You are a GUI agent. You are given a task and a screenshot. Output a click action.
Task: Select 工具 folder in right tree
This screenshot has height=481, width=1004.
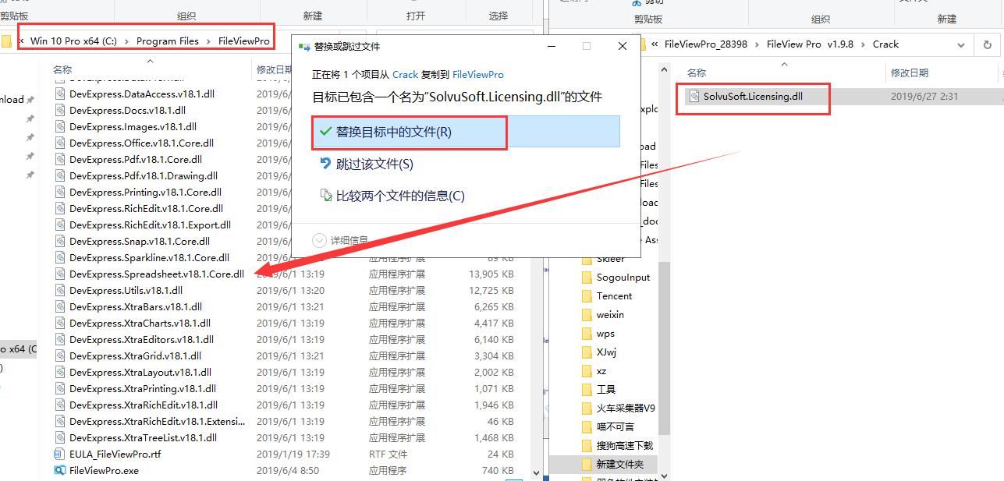[606, 390]
